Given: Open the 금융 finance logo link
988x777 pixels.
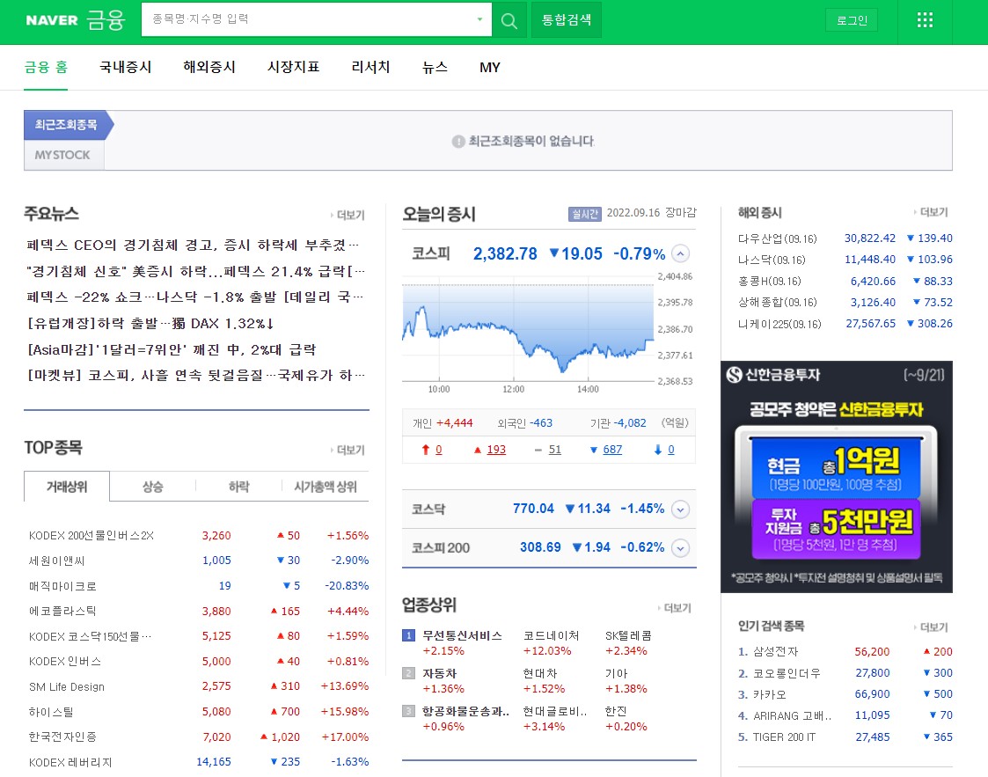Looking at the screenshot, I should [x=106, y=20].
